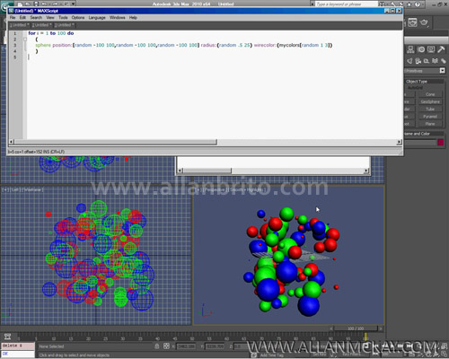Click the GeoSphere primitive button
Screen dimensions: 449x359
[x=430, y=101]
